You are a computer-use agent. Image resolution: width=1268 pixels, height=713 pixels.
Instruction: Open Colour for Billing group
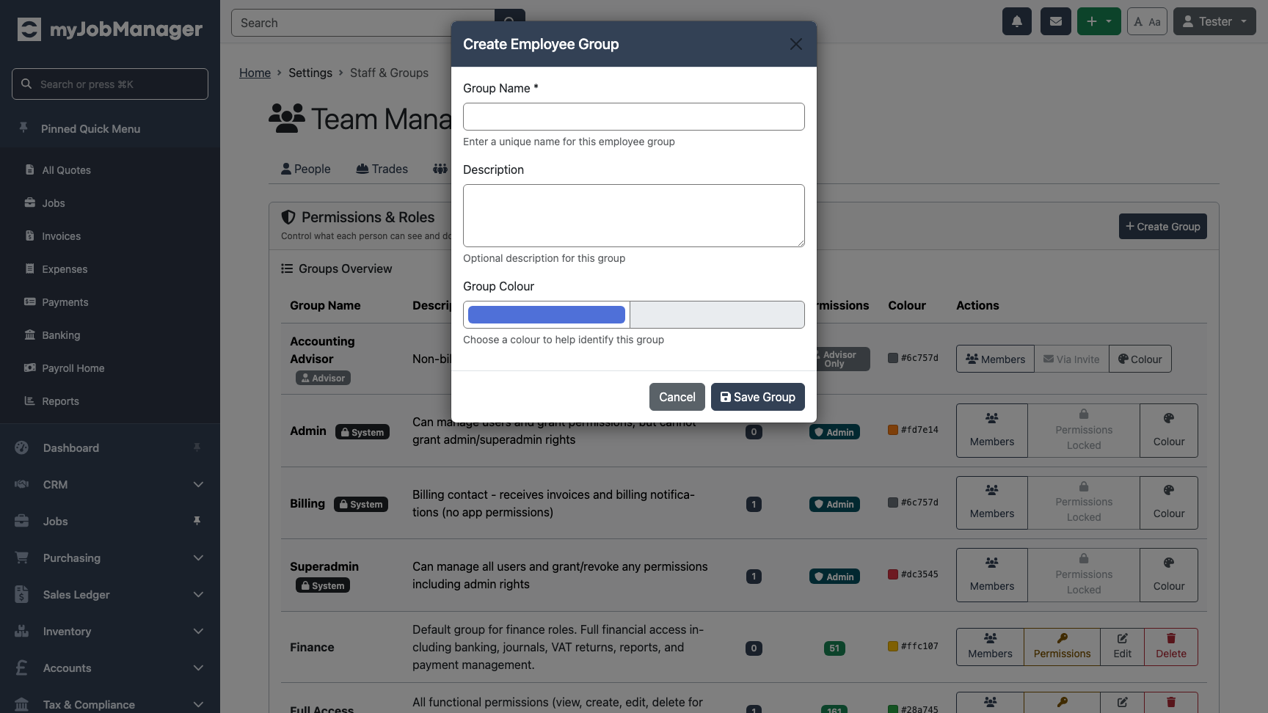[x=1169, y=502]
